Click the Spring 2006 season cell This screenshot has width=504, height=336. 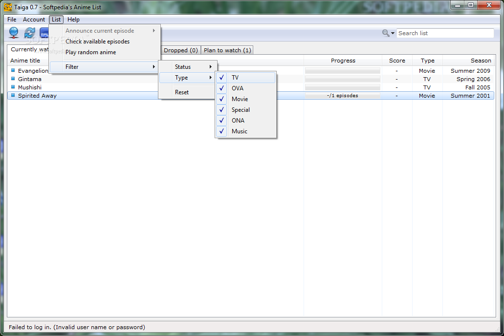click(x=473, y=79)
